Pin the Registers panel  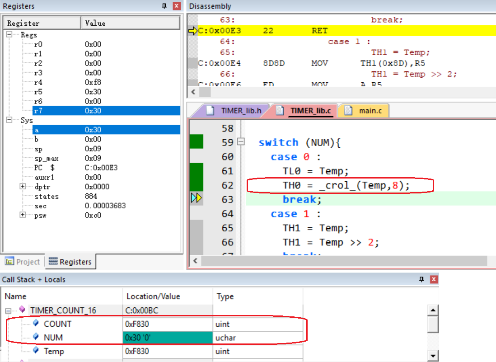click(164, 6)
